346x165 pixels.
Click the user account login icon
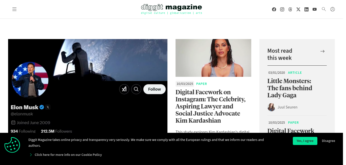pyautogui.click(x=333, y=9)
